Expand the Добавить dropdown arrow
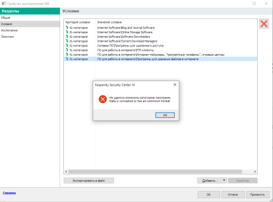The width and height of the screenshot is (273, 202). [224, 180]
